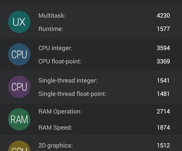The width and height of the screenshot is (182, 151).
Task: Select the Multitask label
Action: click(52, 16)
